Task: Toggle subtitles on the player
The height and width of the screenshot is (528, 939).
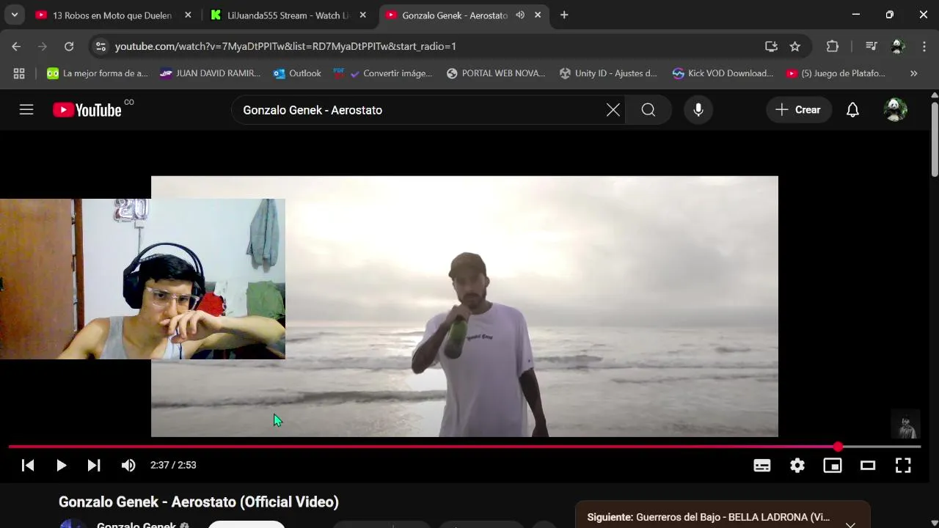Action: pyautogui.click(x=762, y=465)
